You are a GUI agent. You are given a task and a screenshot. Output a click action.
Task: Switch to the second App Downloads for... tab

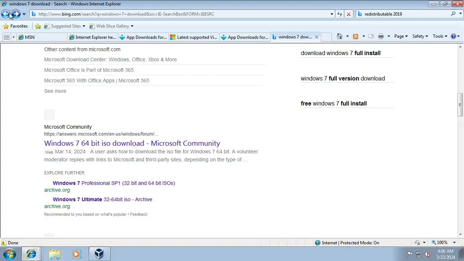tap(245, 37)
